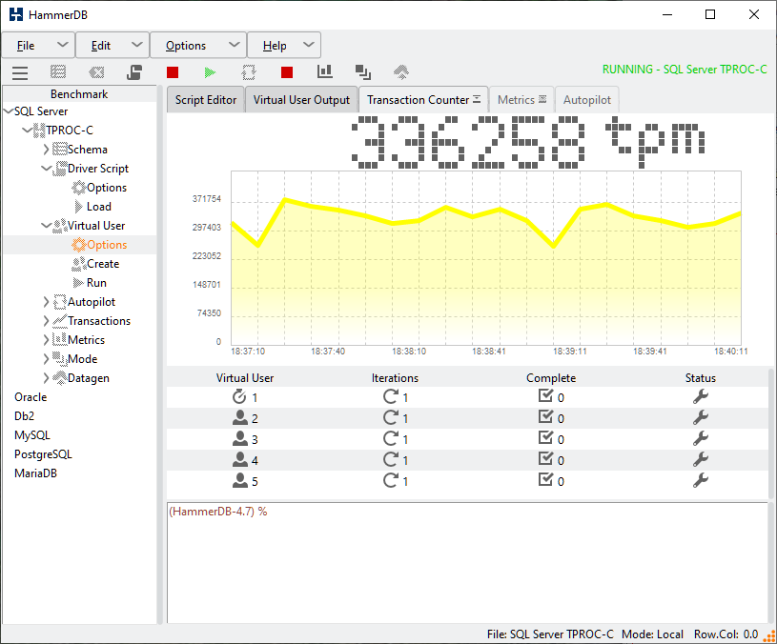Expand the Mode tree node

click(46, 359)
